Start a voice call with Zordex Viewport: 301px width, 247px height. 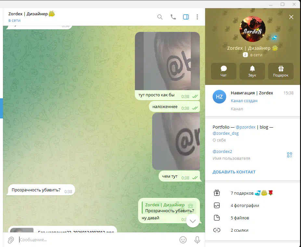pyautogui.click(x=173, y=17)
